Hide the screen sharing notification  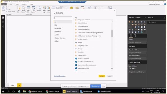click(x=104, y=86)
